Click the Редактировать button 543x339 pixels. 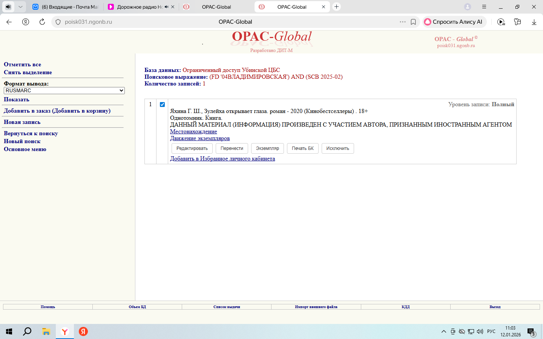[x=192, y=148]
